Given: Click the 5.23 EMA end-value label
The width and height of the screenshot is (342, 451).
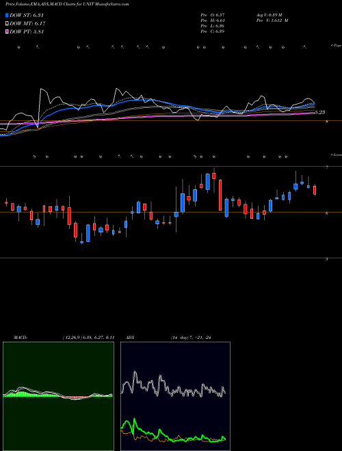Looking at the screenshot, I should pyautogui.click(x=320, y=113).
